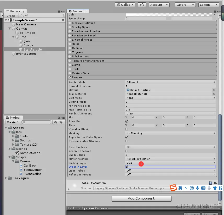Click Default-Particle material preview thumbnail
Viewport: 224px width, 215px height.
pos(74,185)
